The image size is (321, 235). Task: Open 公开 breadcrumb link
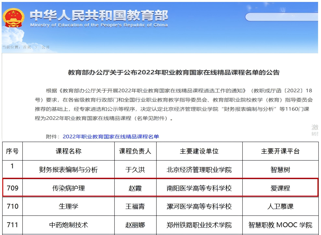[45, 47]
